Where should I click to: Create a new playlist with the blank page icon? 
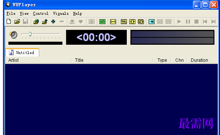[x=9, y=21]
